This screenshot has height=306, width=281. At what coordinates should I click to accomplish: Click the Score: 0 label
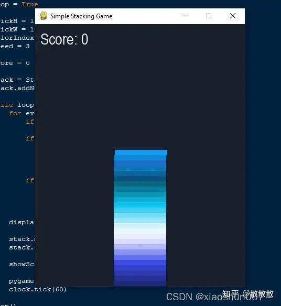point(64,39)
